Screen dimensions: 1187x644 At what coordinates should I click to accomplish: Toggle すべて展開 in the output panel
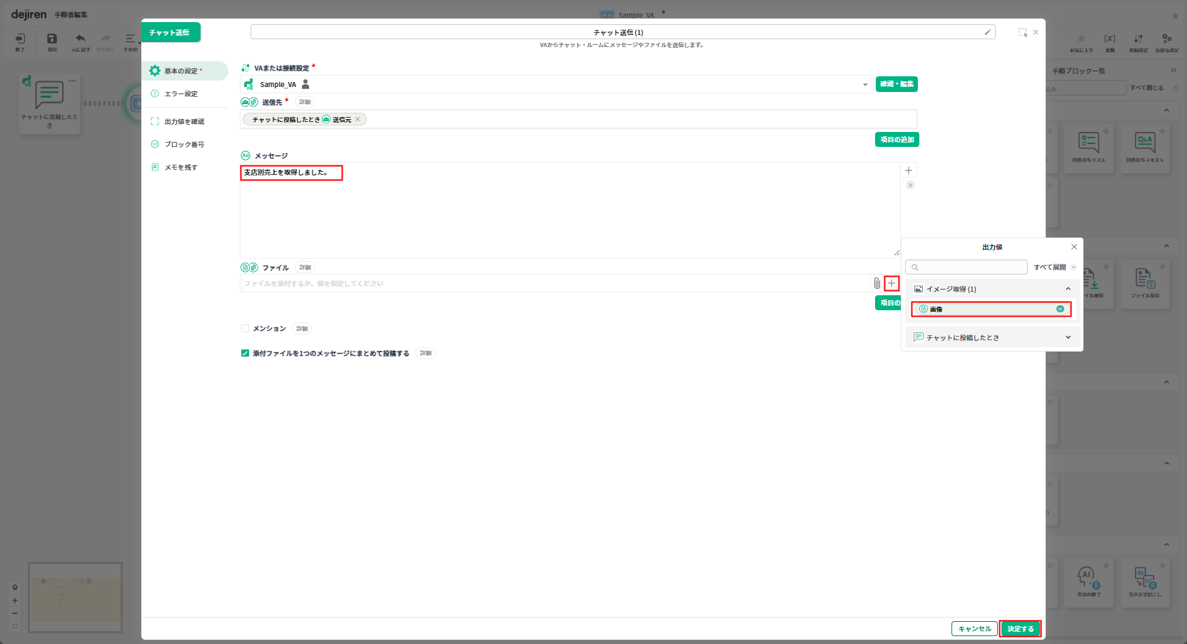tap(1054, 267)
